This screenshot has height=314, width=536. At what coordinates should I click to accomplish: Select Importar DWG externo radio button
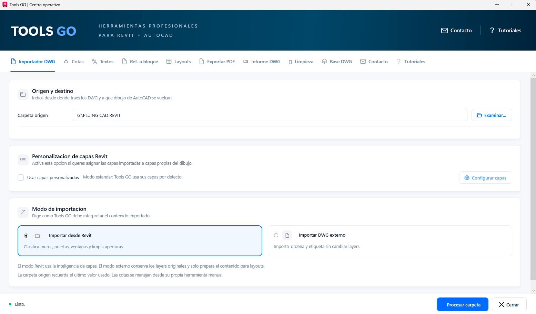click(x=276, y=235)
